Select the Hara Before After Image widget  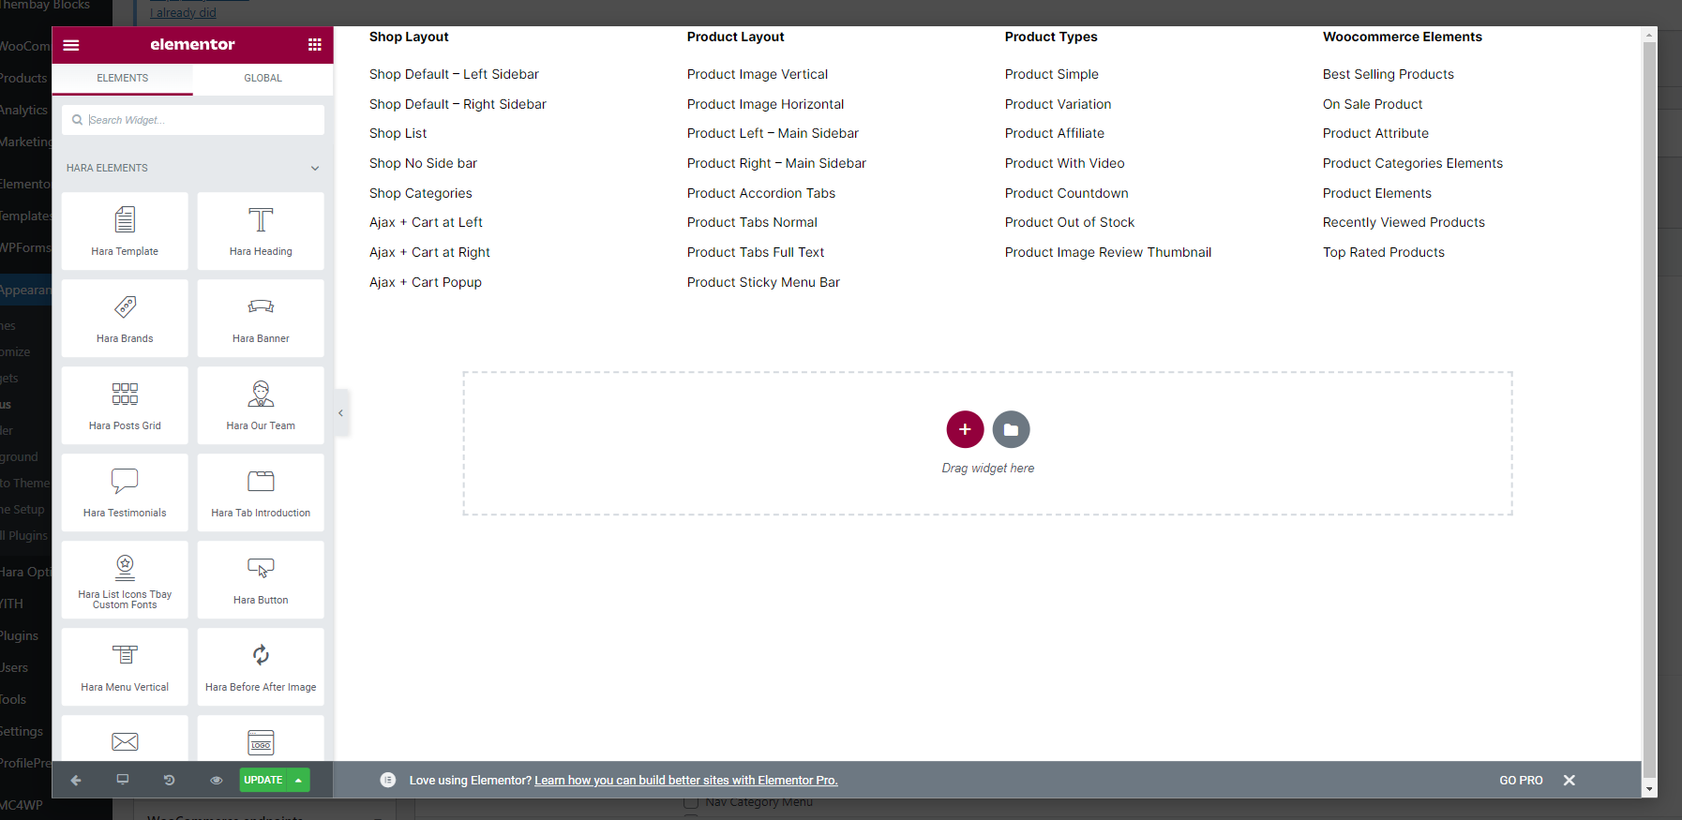[x=261, y=666]
